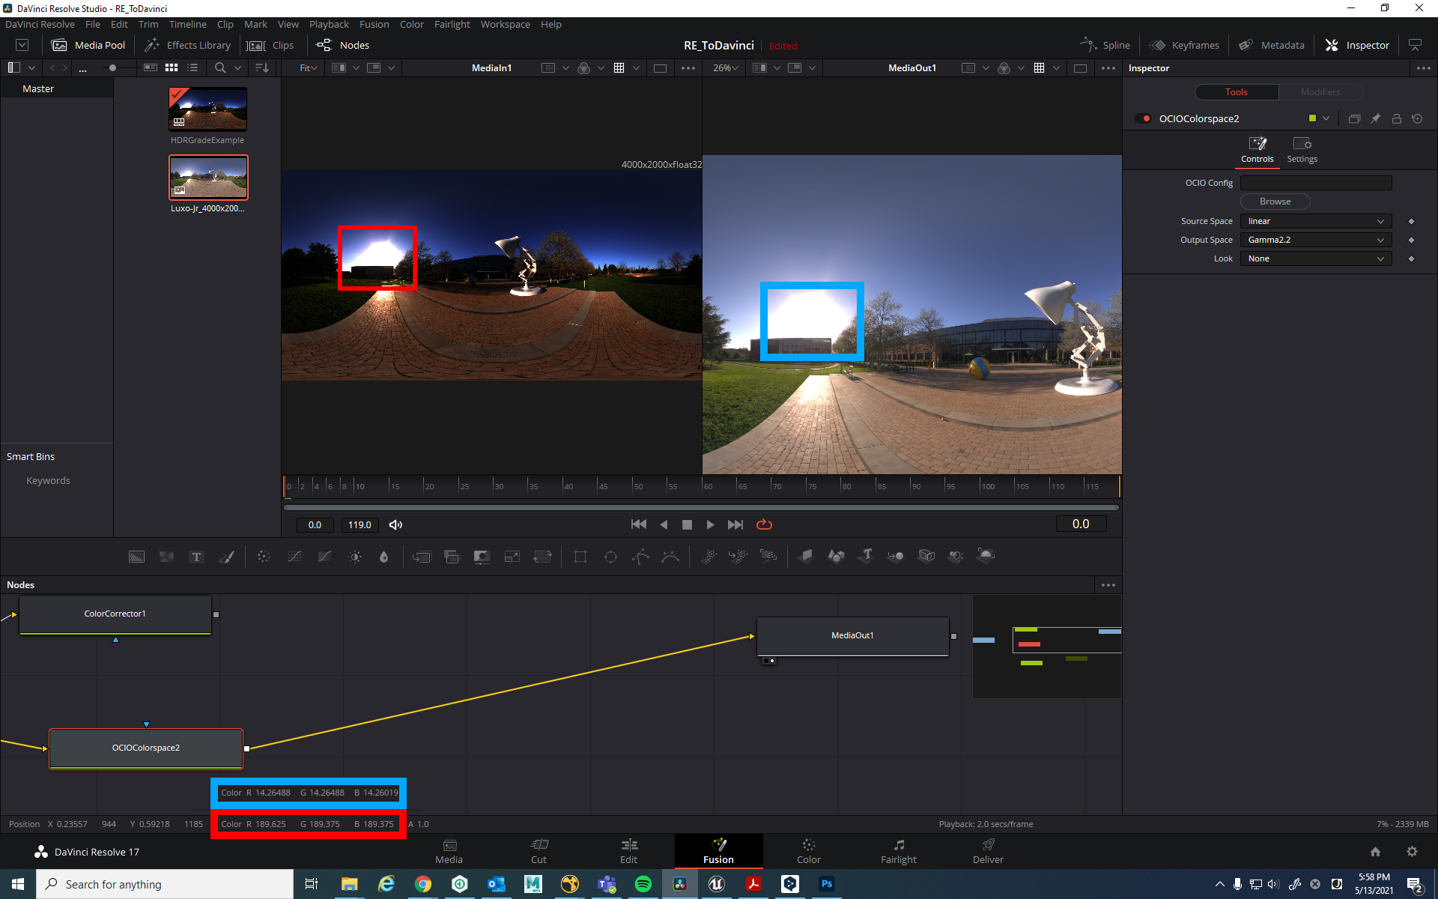Image resolution: width=1438 pixels, height=899 pixels.
Task: Open MediaOut1 viewer options menu (three dots)
Action: [x=1108, y=68]
